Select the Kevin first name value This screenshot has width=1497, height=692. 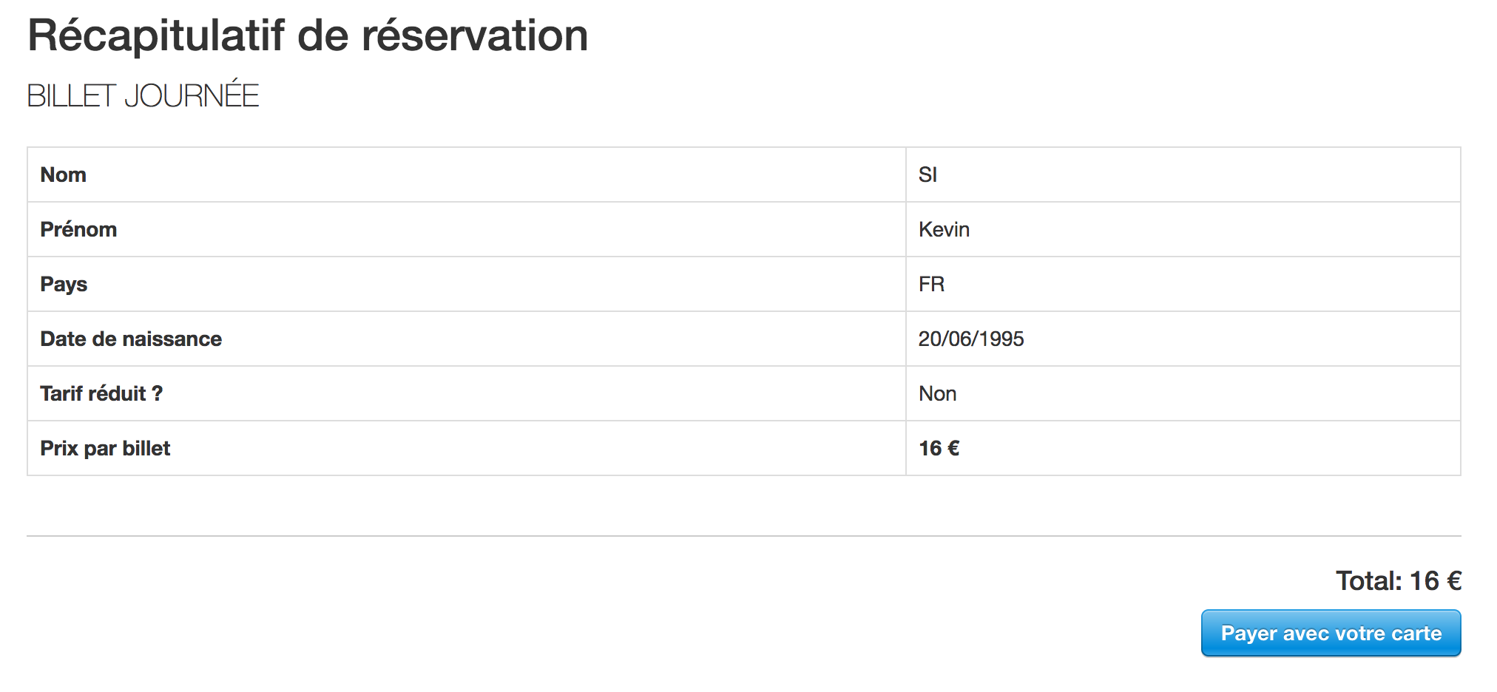(944, 229)
